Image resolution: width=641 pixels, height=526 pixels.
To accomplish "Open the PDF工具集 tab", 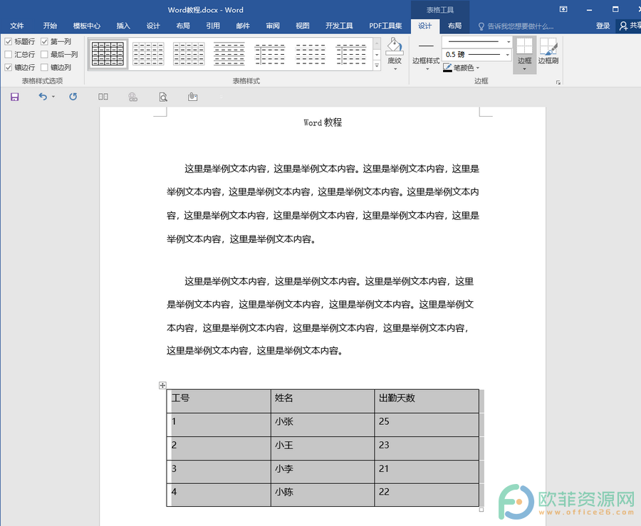I will point(385,26).
